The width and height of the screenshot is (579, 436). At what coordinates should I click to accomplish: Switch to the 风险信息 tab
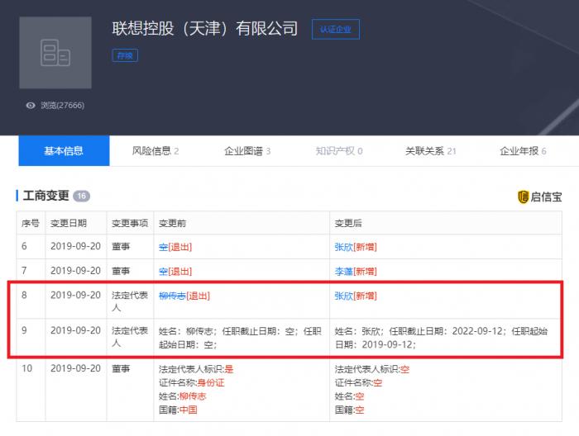[155, 151]
